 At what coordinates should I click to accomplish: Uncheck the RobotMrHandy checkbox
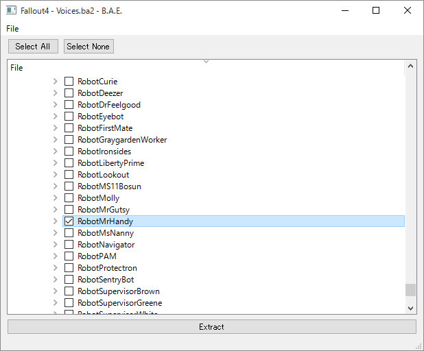(x=69, y=221)
